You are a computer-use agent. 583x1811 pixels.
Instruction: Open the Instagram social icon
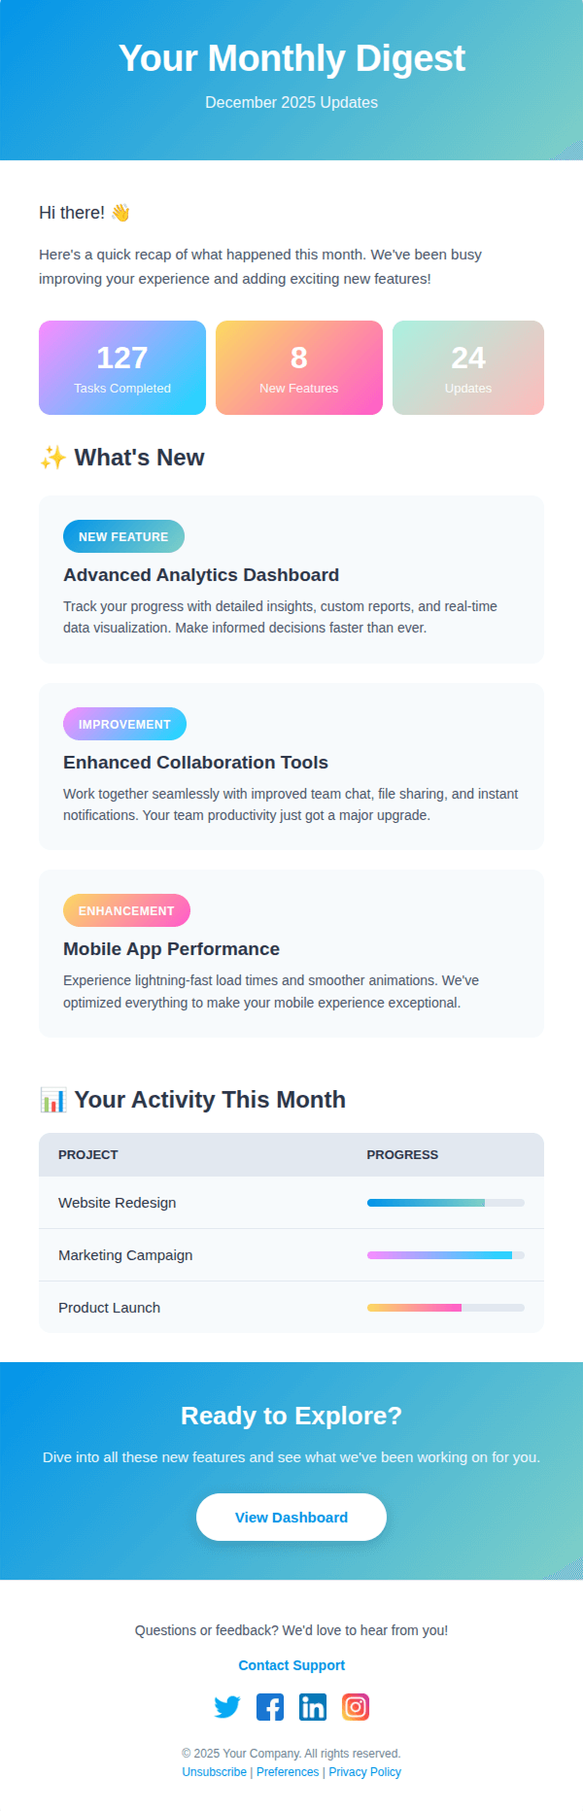[356, 1707]
